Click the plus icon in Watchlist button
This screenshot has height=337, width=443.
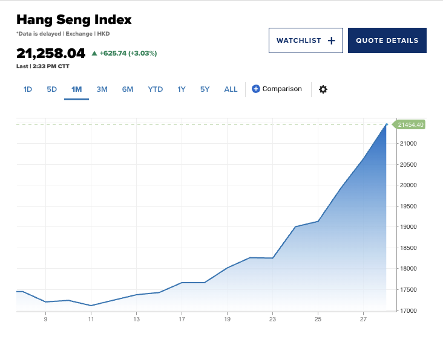tap(332, 40)
